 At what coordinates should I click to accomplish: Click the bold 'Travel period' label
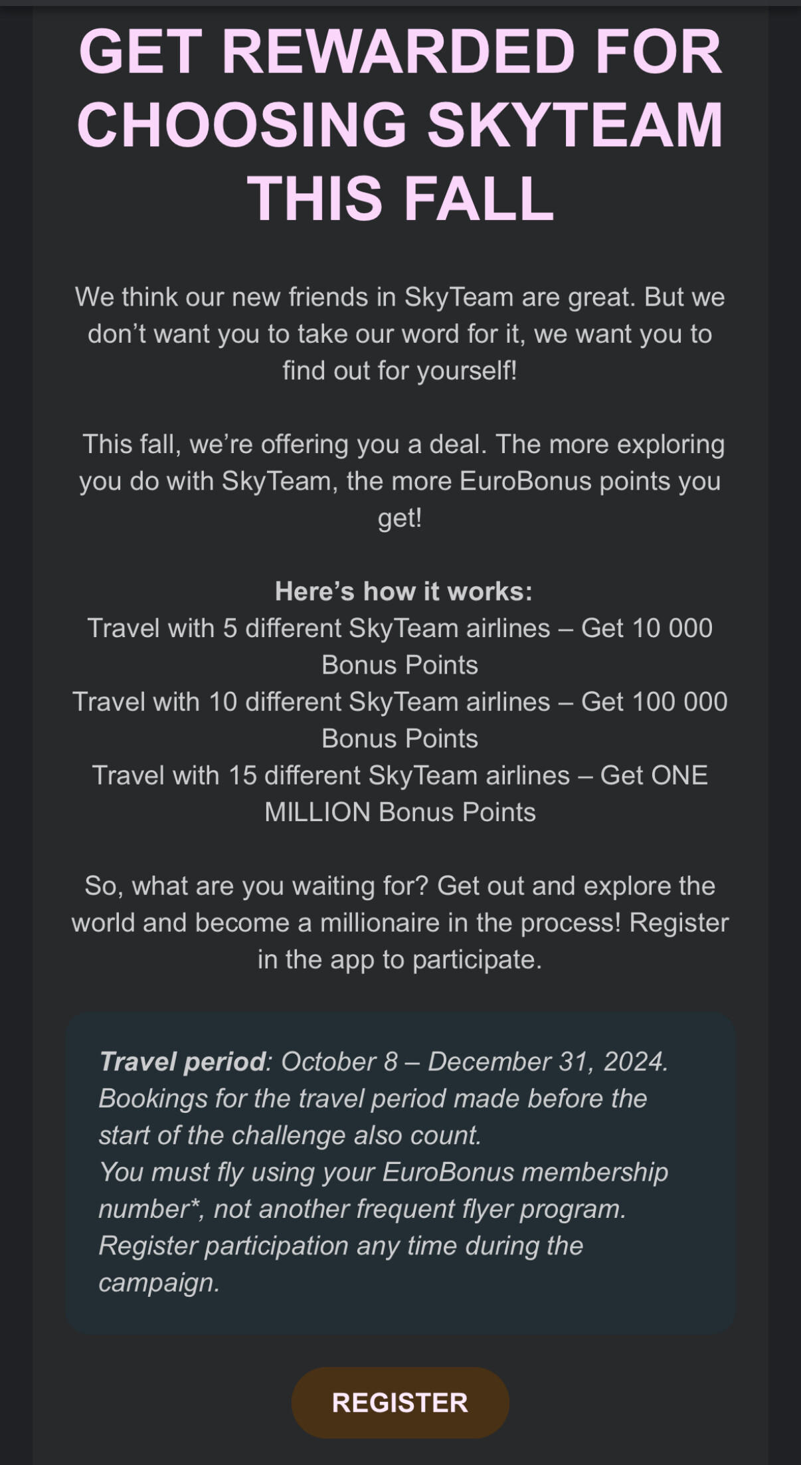click(x=182, y=1062)
